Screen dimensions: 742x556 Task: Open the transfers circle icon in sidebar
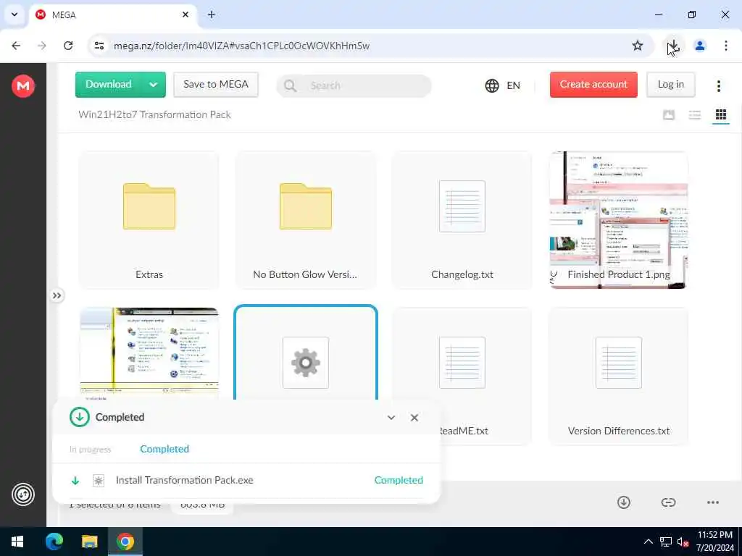23,494
